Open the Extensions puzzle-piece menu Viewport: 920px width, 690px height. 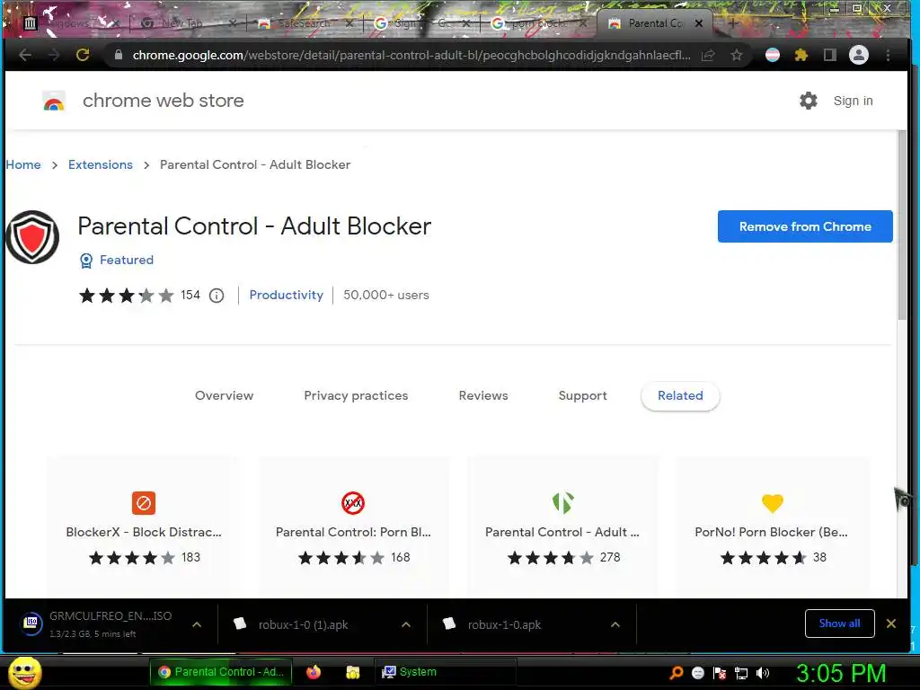801,55
